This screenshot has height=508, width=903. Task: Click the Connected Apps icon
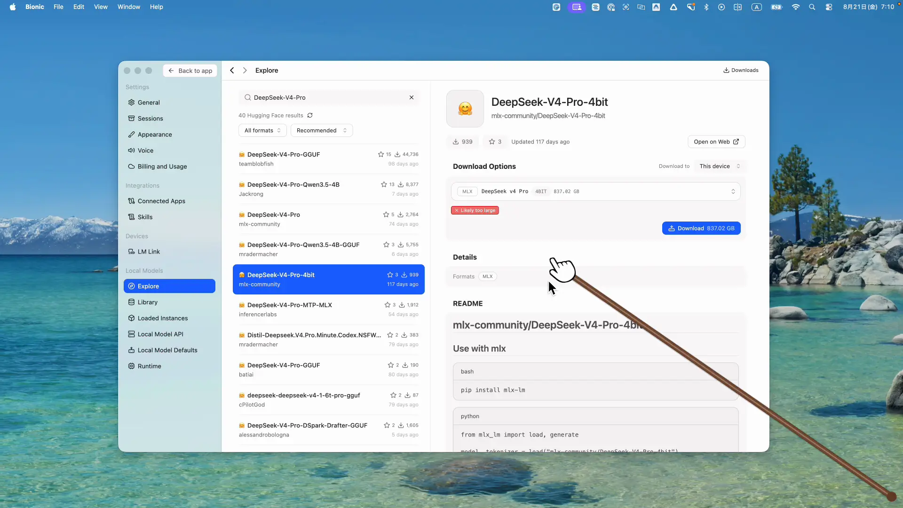tap(131, 201)
